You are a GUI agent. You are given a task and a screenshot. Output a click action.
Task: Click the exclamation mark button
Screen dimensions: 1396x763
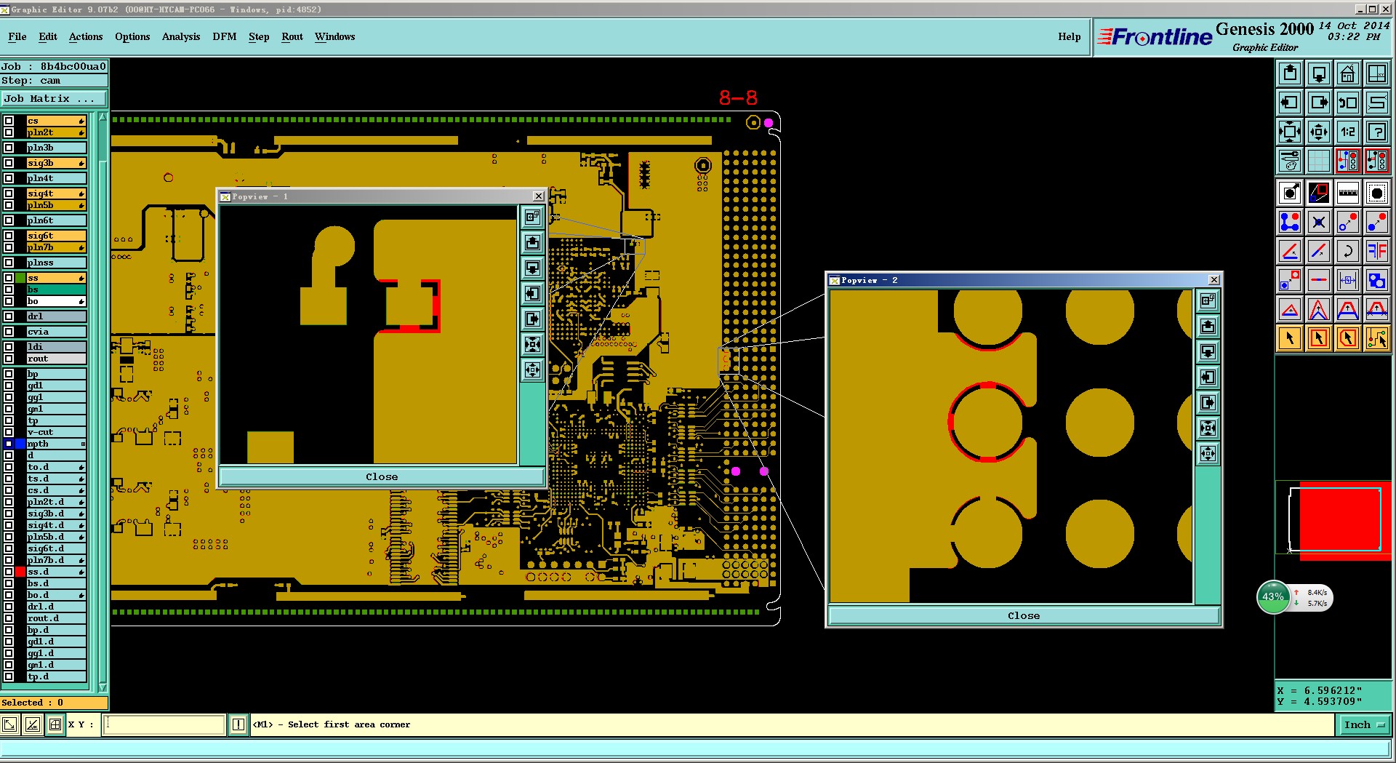(x=238, y=724)
